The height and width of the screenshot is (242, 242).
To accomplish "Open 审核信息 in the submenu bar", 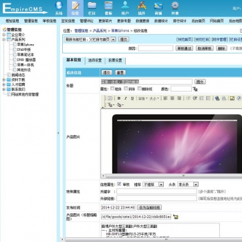I will [49, 21].
